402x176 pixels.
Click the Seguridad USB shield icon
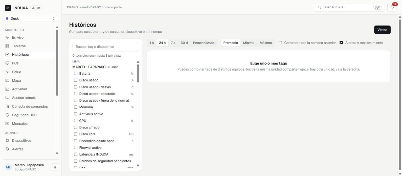(x=7, y=115)
